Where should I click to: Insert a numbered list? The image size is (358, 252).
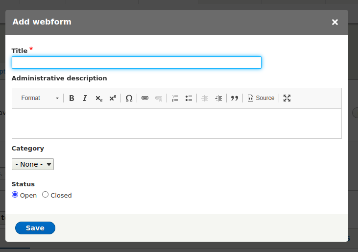coord(175,98)
